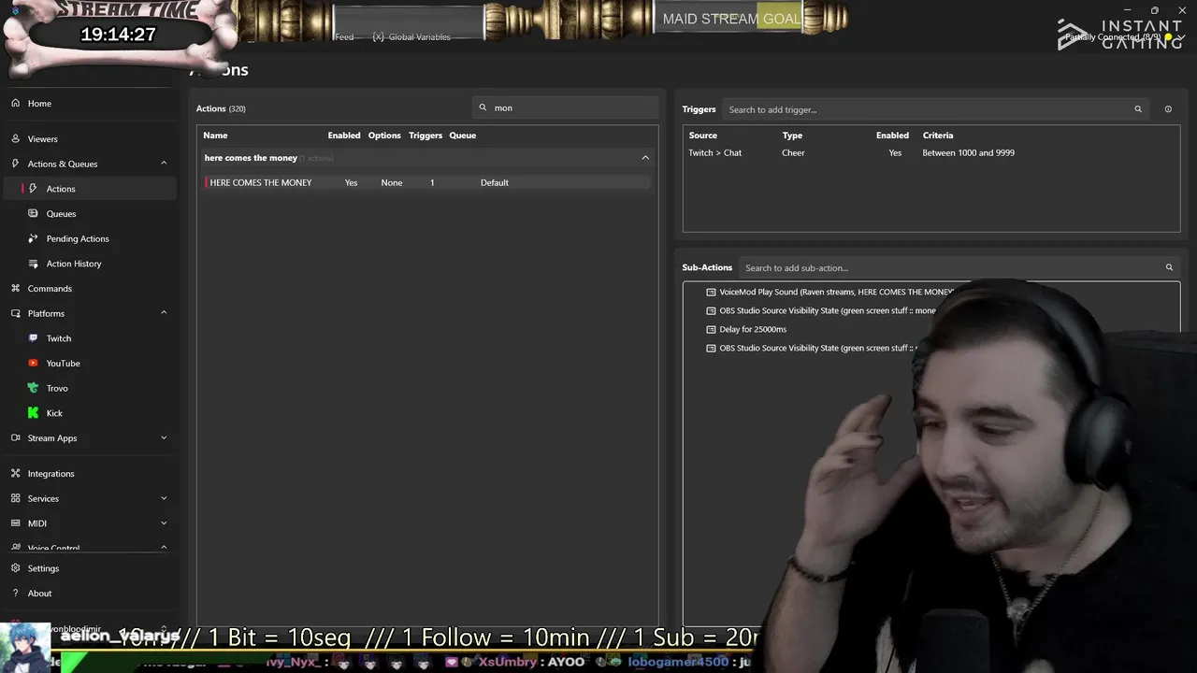Select the Twitch > Chat Cheer trigger row

tap(930, 152)
